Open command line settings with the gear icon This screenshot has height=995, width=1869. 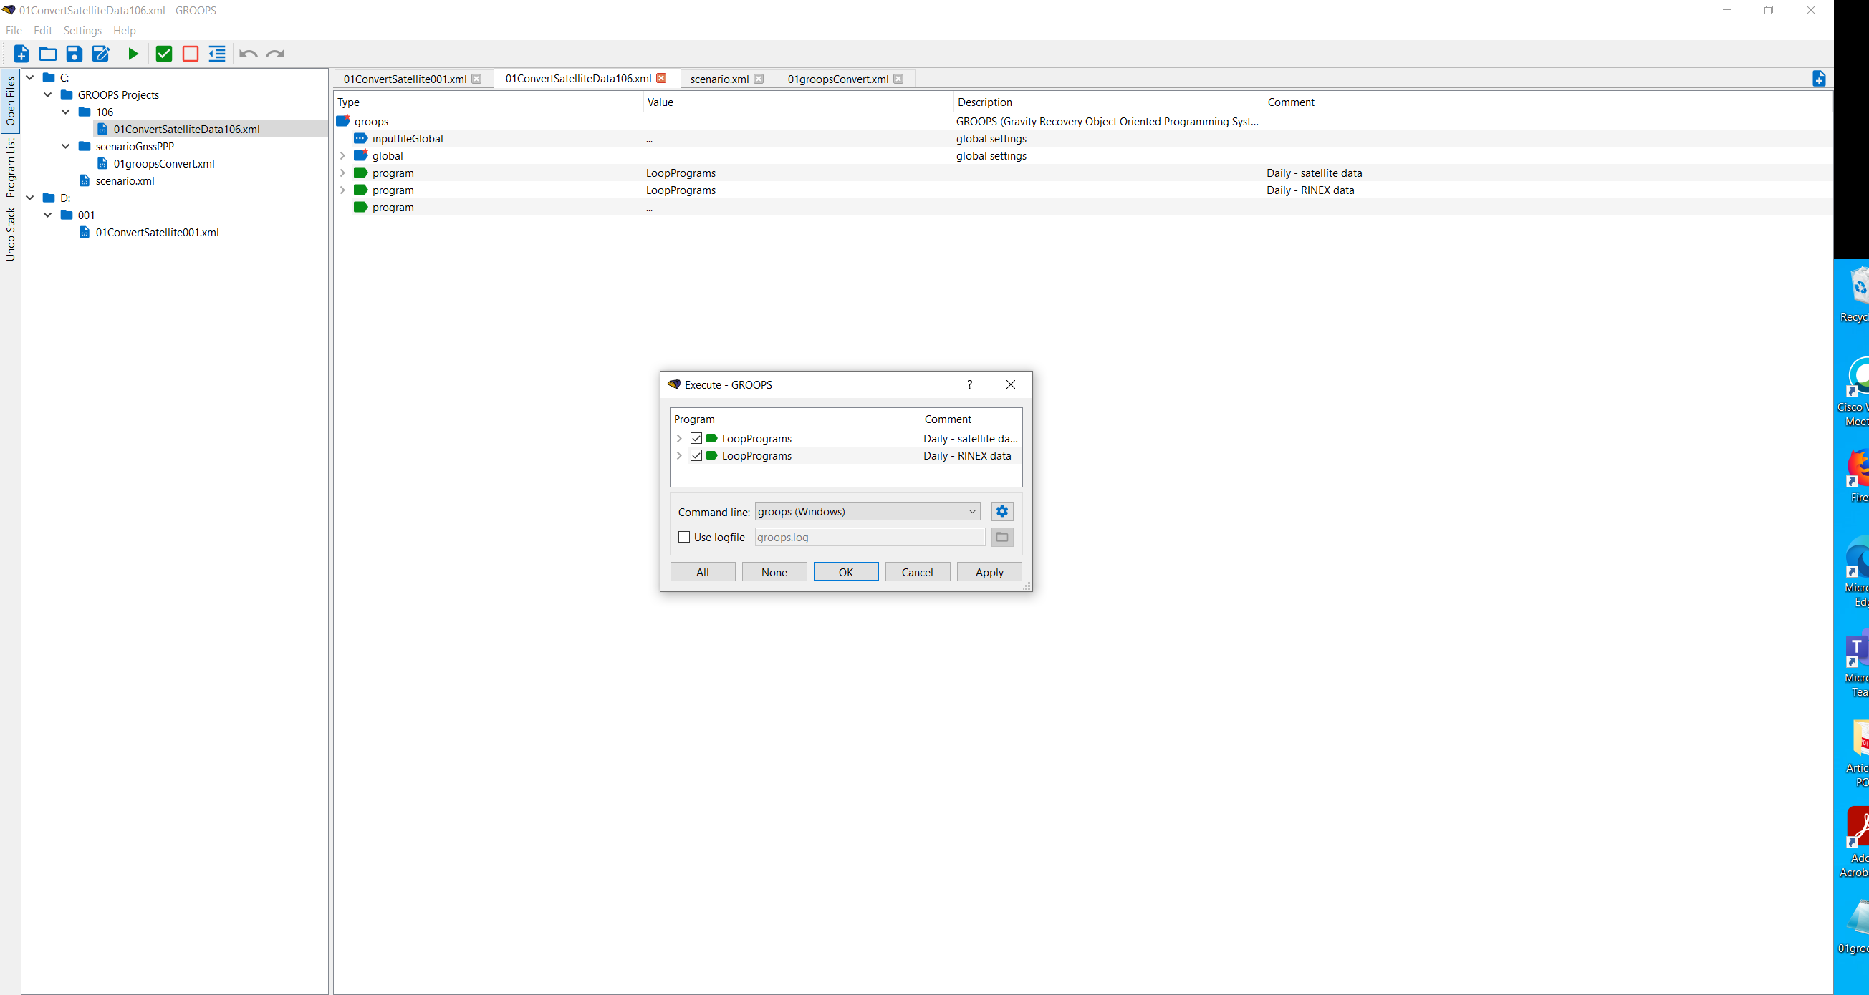click(1001, 510)
